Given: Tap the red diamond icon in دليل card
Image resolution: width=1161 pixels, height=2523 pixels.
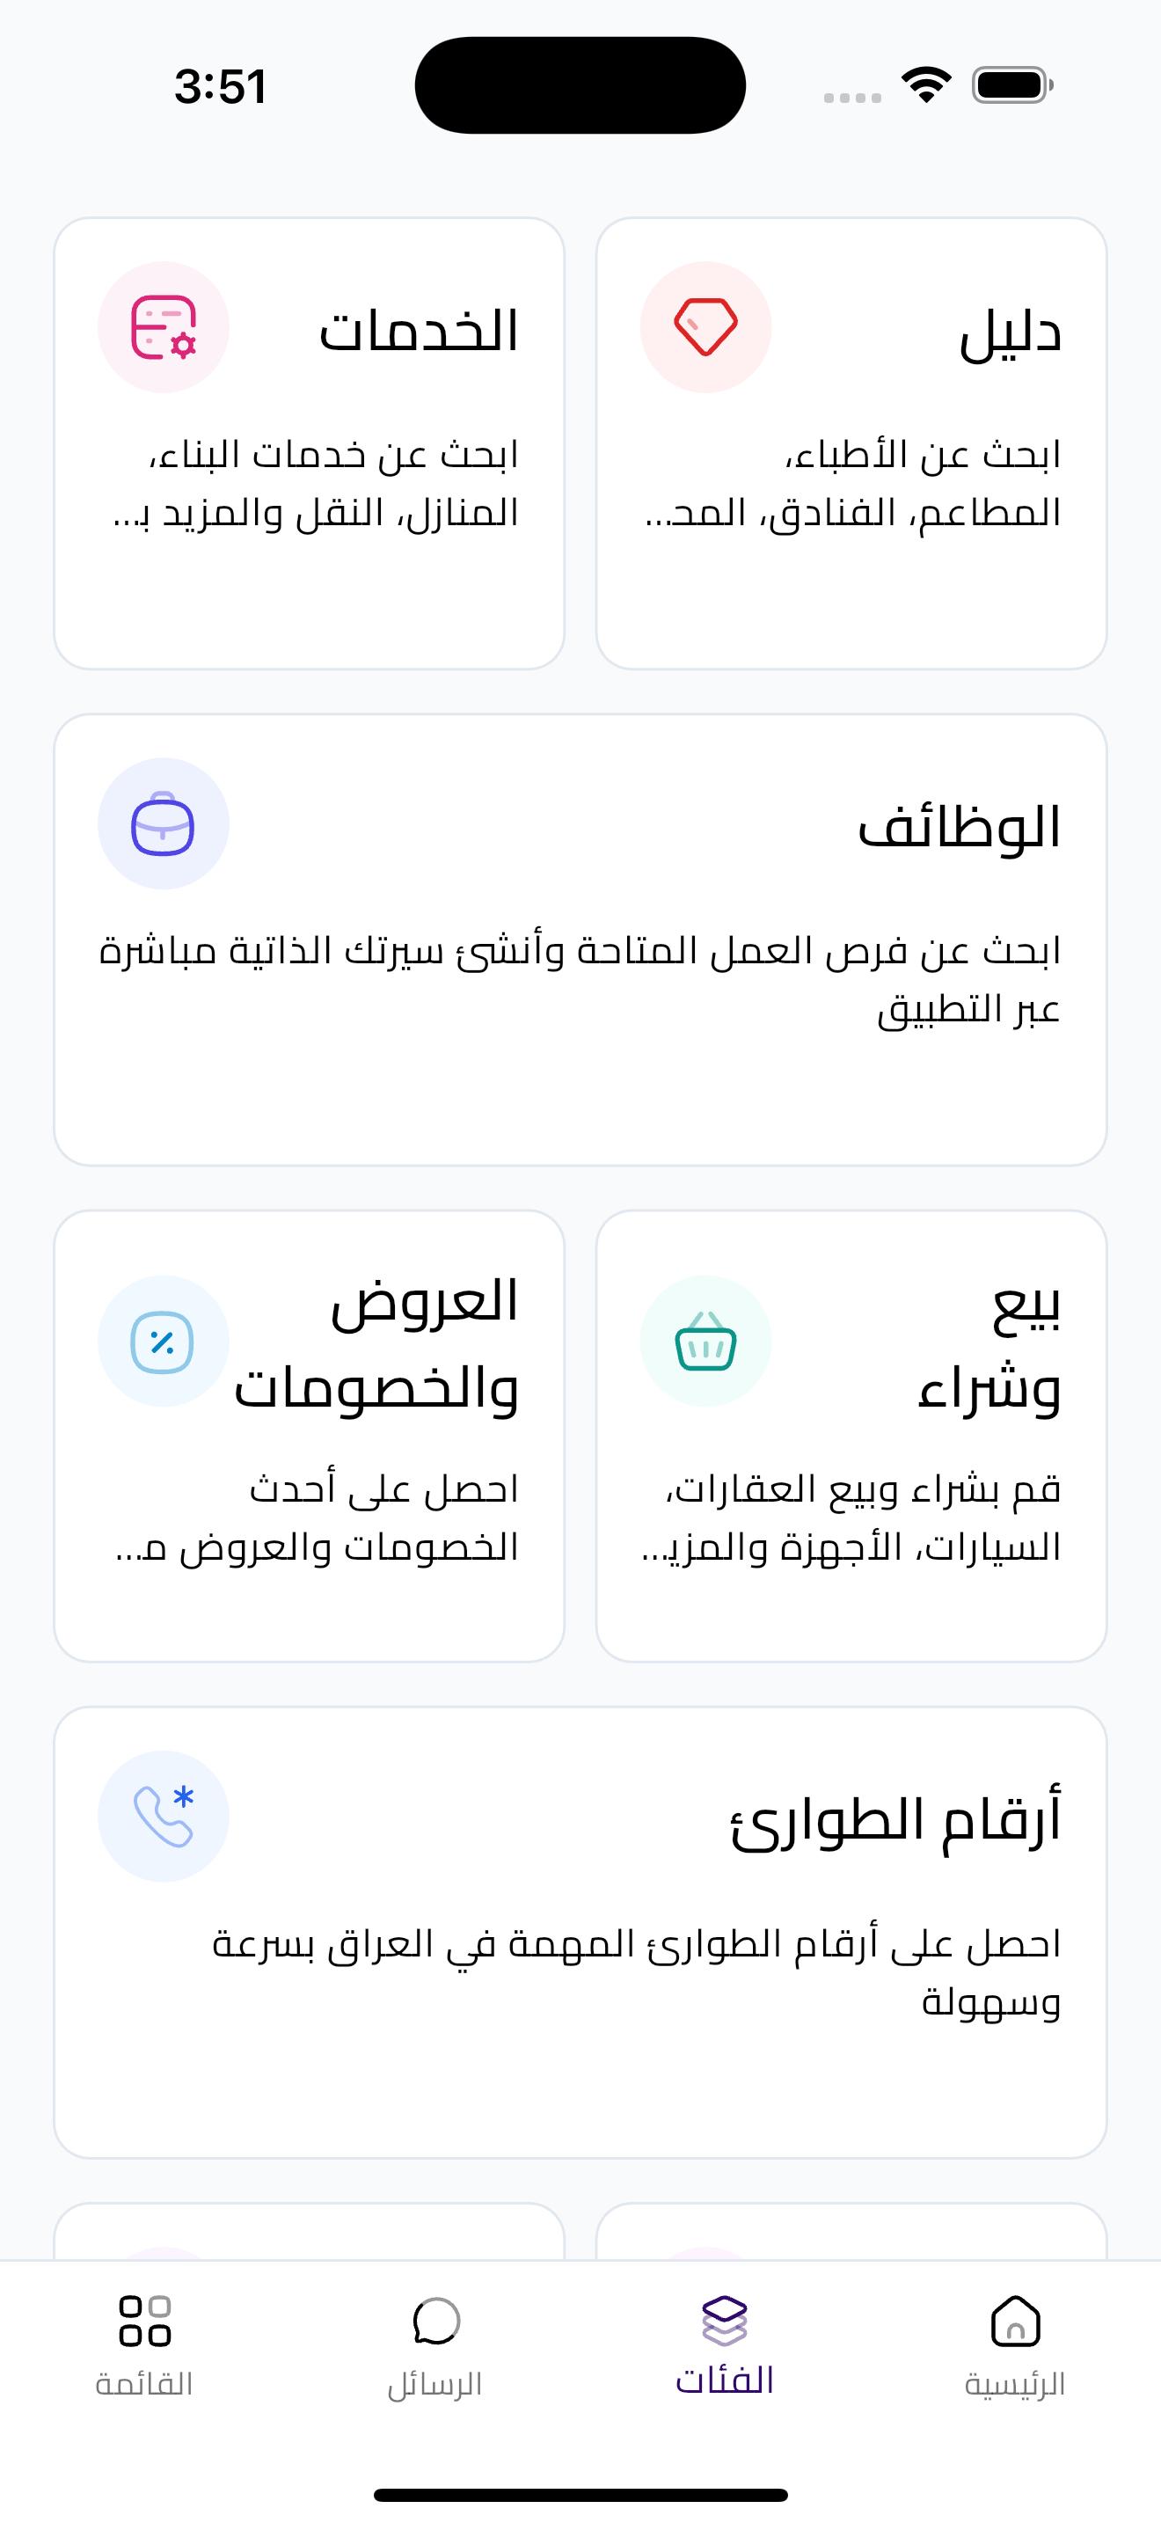Looking at the screenshot, I should [x=705, y=327].
